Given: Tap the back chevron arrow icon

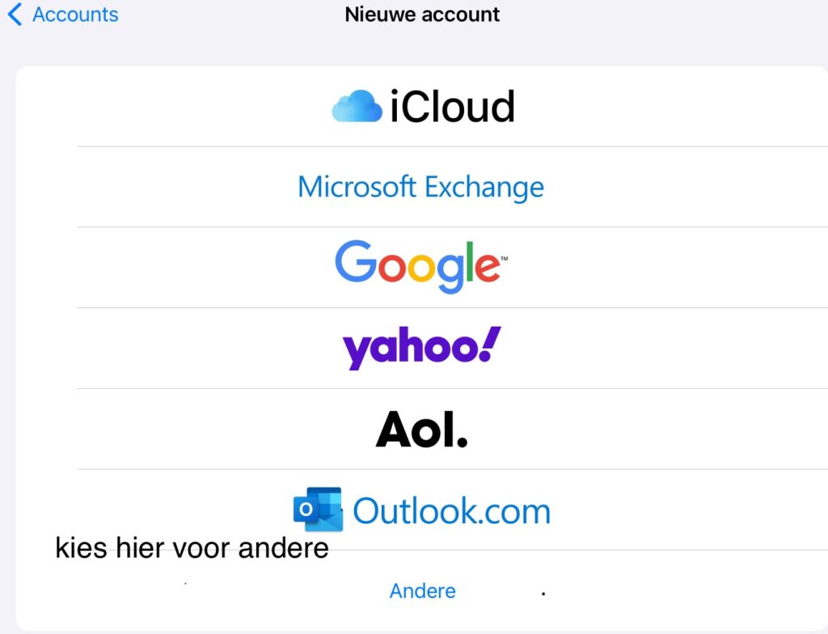Looking at the screenshot, I should [15, 15].
